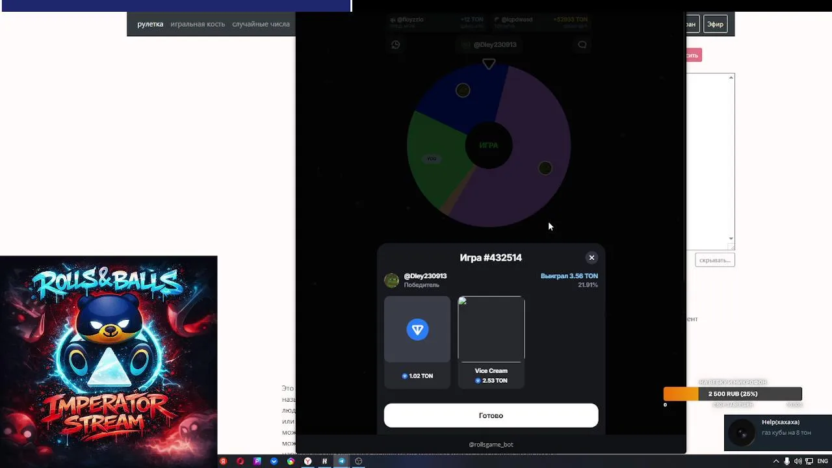This screenshot has height=468, width=832.
Task: Open the игральная кость tab
Action: coord(198,24)
